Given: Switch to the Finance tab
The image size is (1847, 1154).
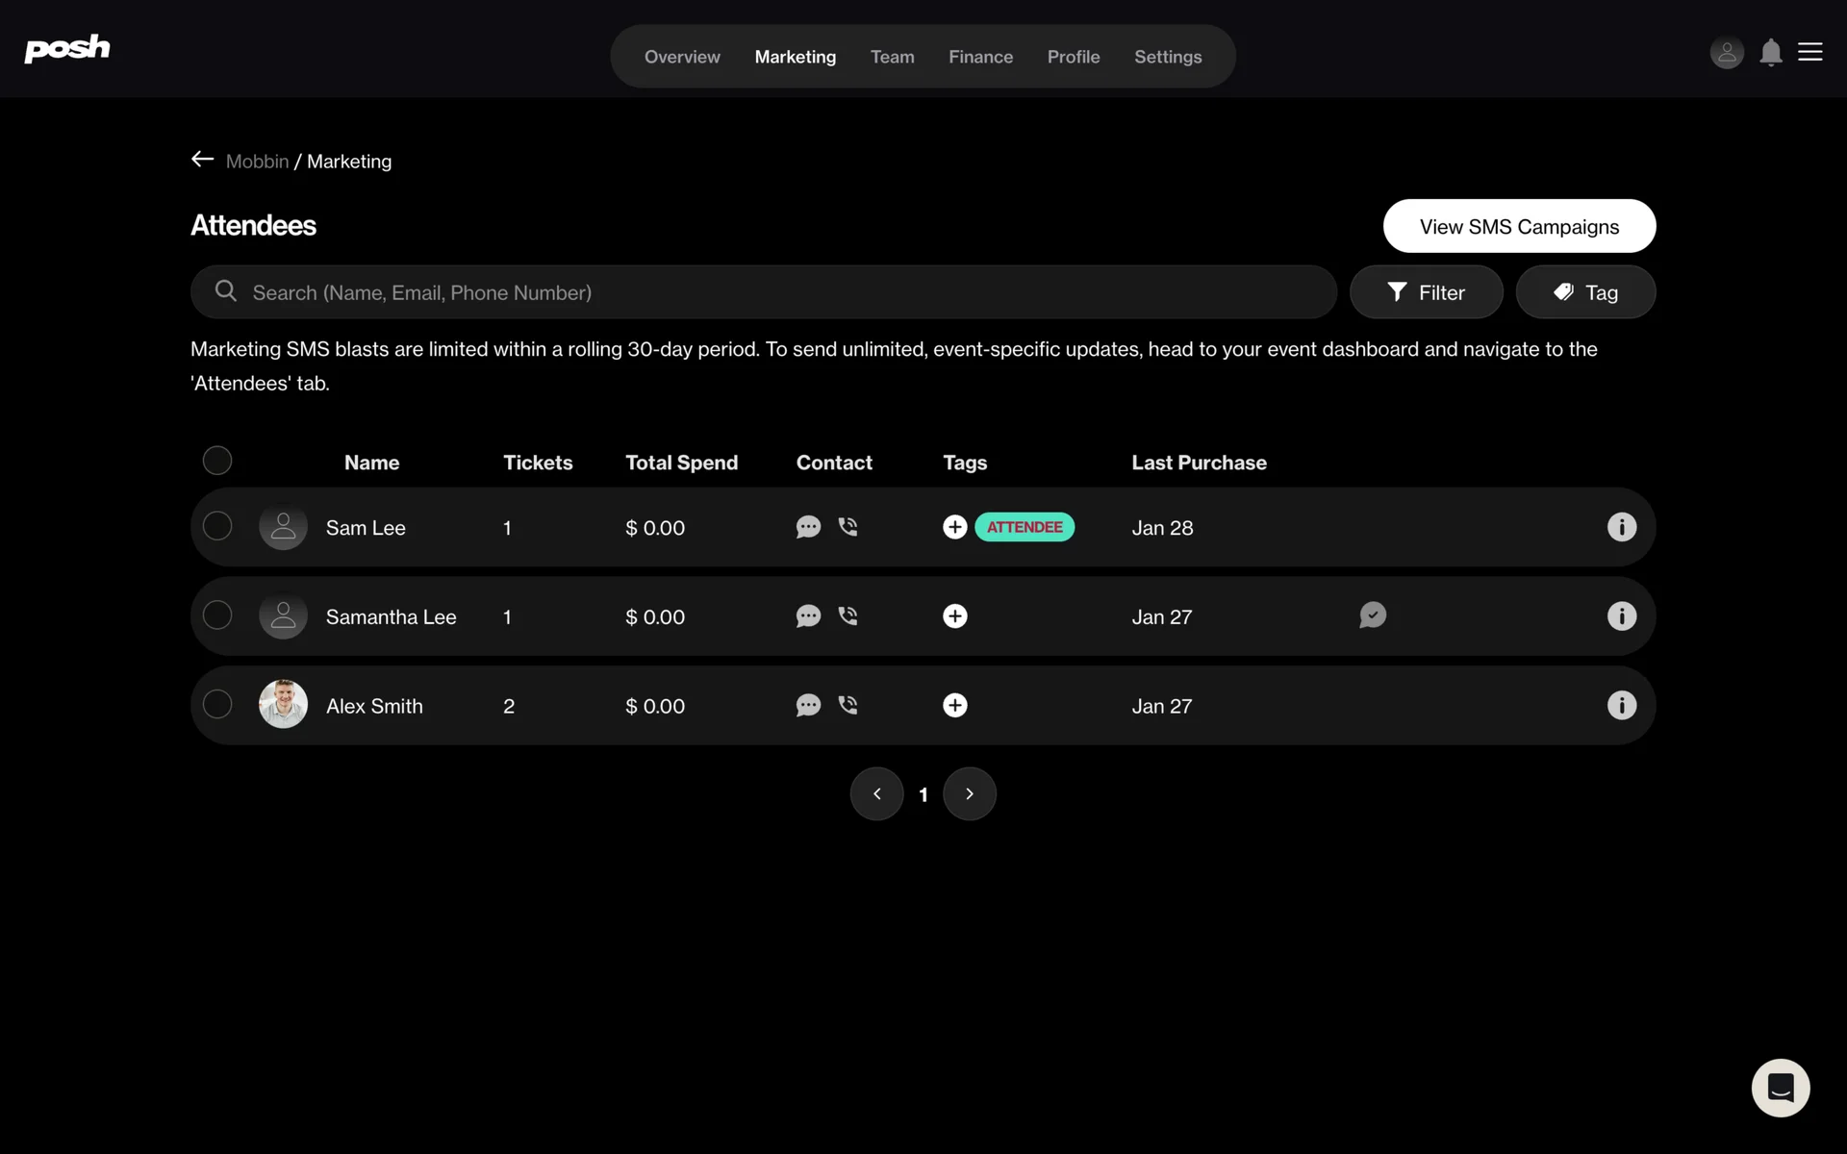Looking at the screenshot, I should click(980, 57).
